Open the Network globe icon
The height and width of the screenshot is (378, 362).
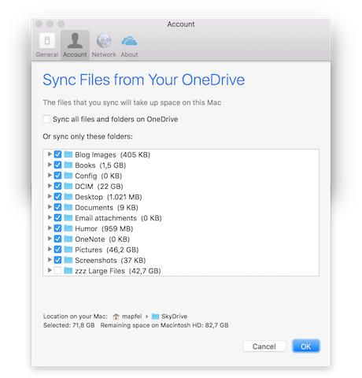[104, 41]
